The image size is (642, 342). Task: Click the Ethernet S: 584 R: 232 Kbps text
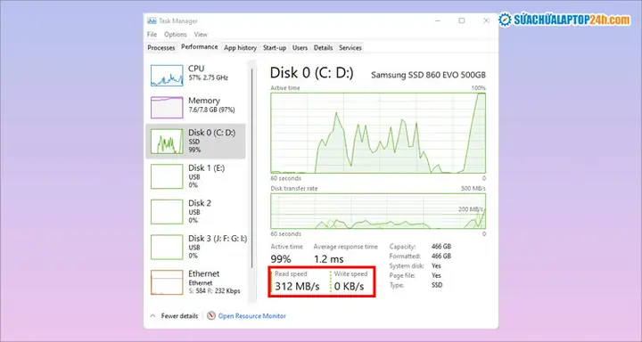(215, 291)
